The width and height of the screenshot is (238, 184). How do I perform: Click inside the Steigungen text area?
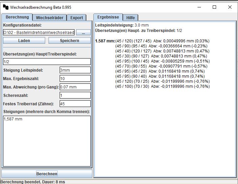click(47, 141)
